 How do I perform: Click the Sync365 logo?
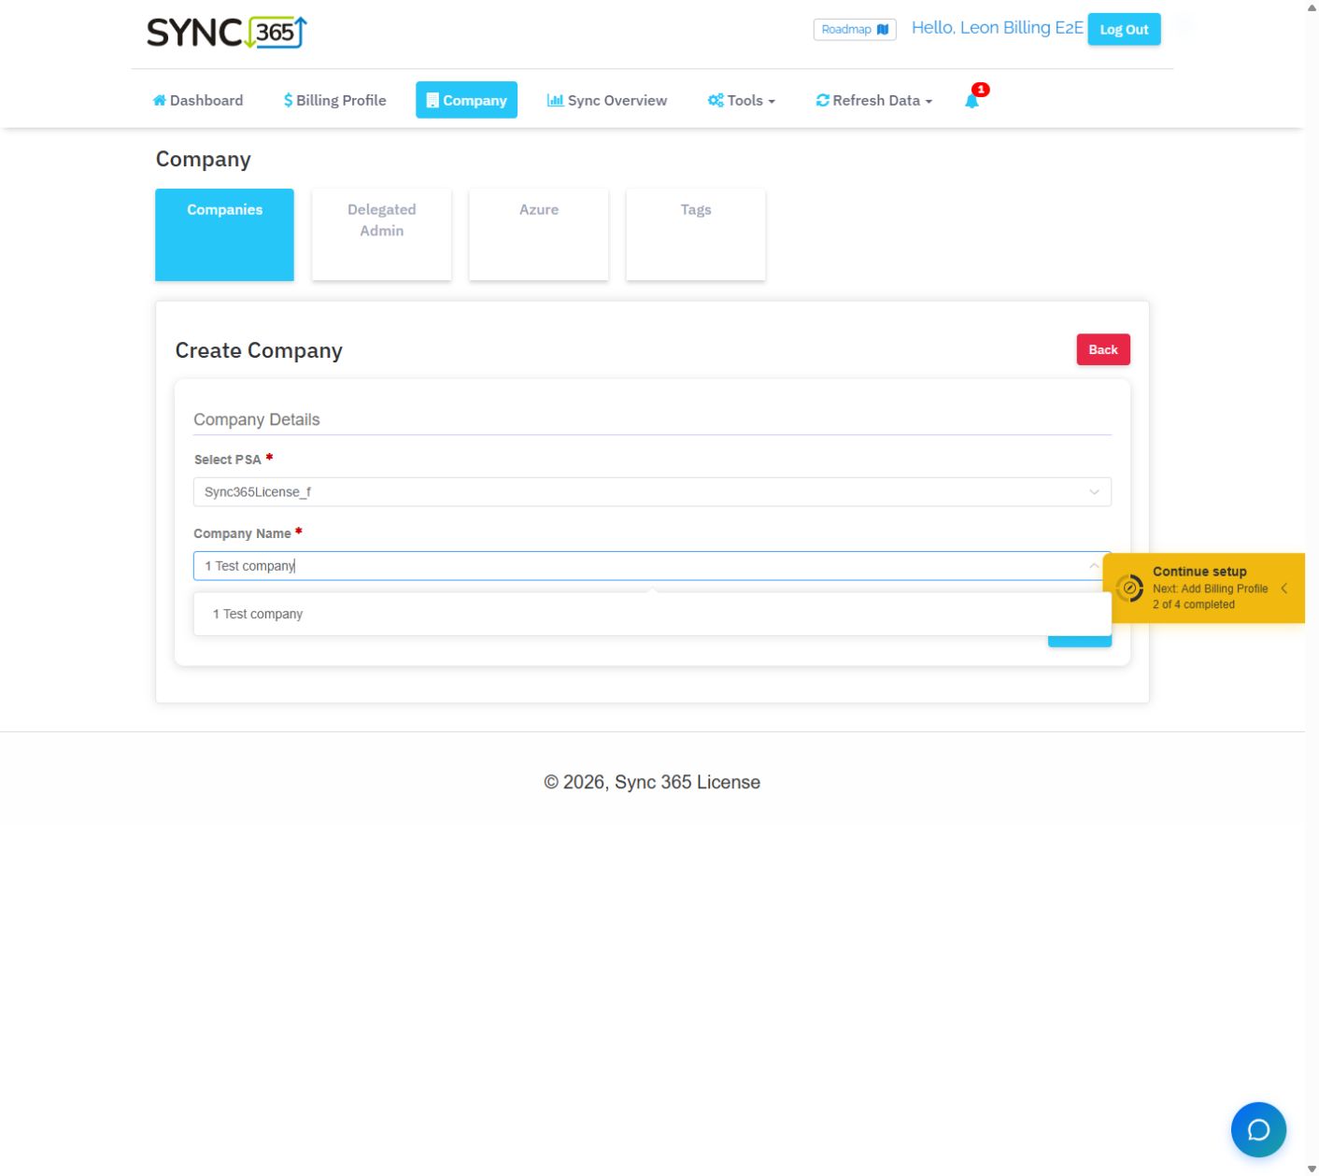(x=227, y=32)
